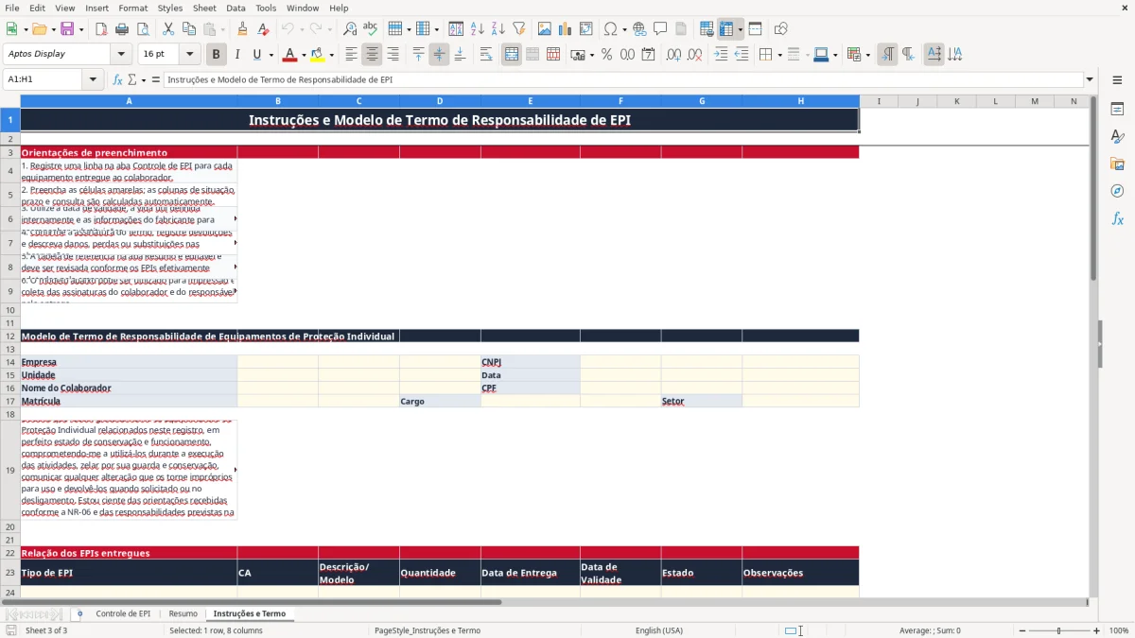The width and height of the screenshot is (1135, 638).
Task: Click the Insert Special Character omega icon
Action: [610, 29]
